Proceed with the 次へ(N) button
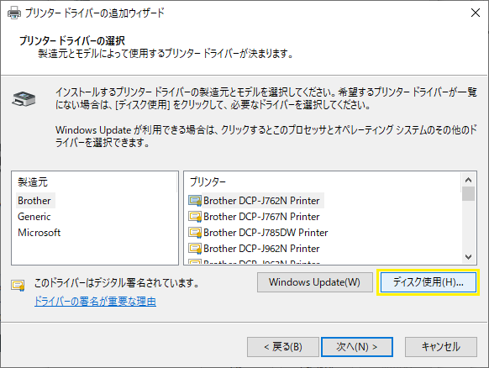Viewport: 489px width, 368px height. click(x=357, y=347)
